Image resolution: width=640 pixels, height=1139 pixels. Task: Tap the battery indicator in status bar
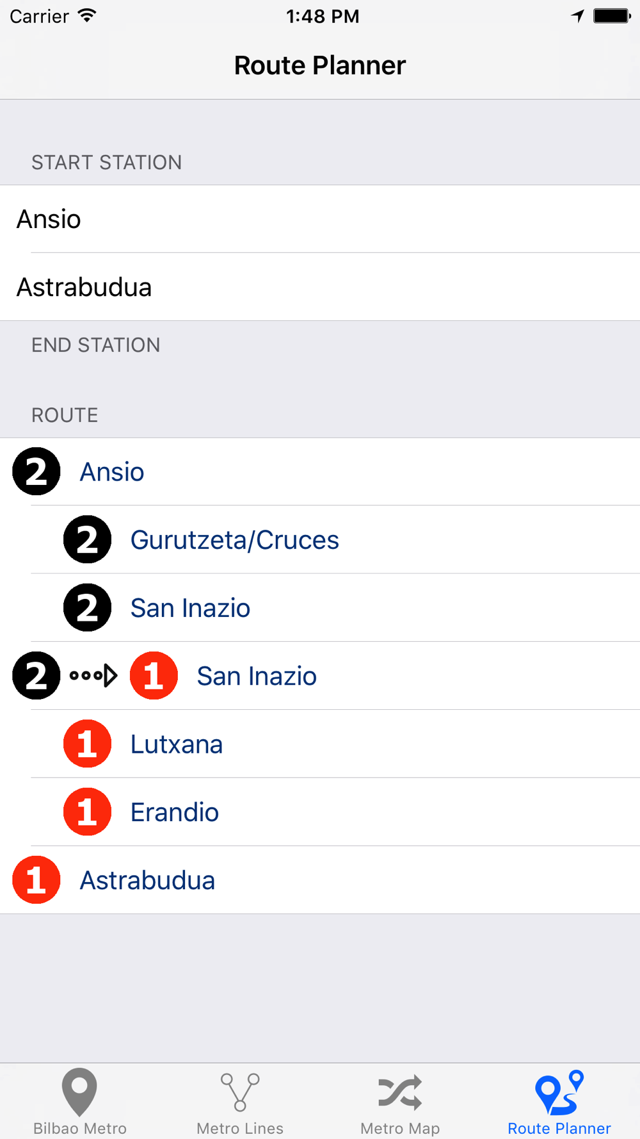pos(612,16)
